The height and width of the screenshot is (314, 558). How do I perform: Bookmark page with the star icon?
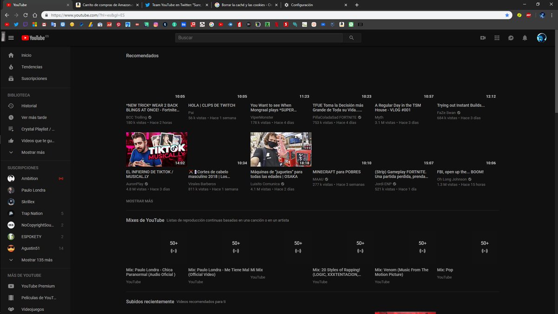pyautogui.click(x=507, y=15)
